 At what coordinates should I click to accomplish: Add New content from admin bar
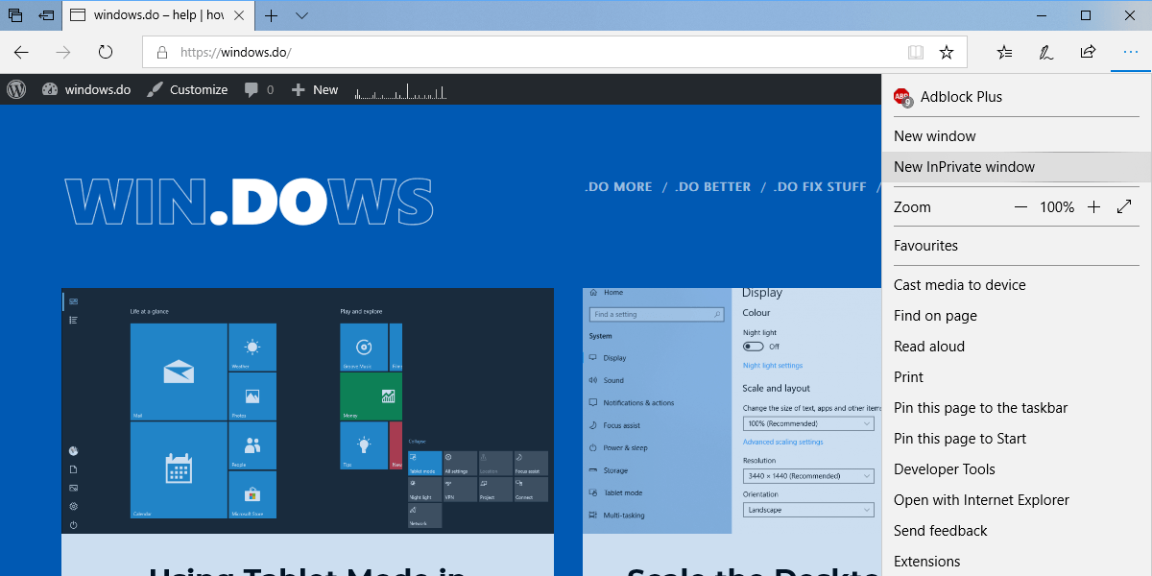315,89
